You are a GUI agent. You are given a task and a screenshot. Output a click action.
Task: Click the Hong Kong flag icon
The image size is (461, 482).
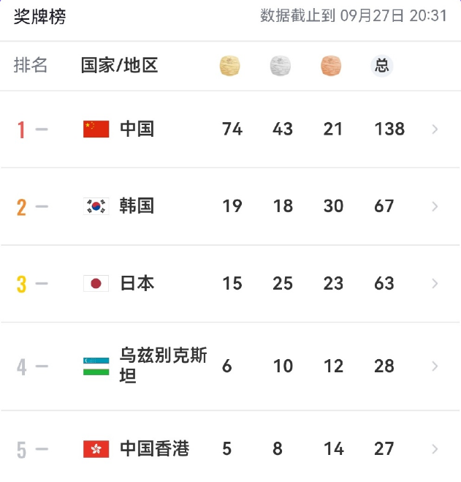coord(96,449)
